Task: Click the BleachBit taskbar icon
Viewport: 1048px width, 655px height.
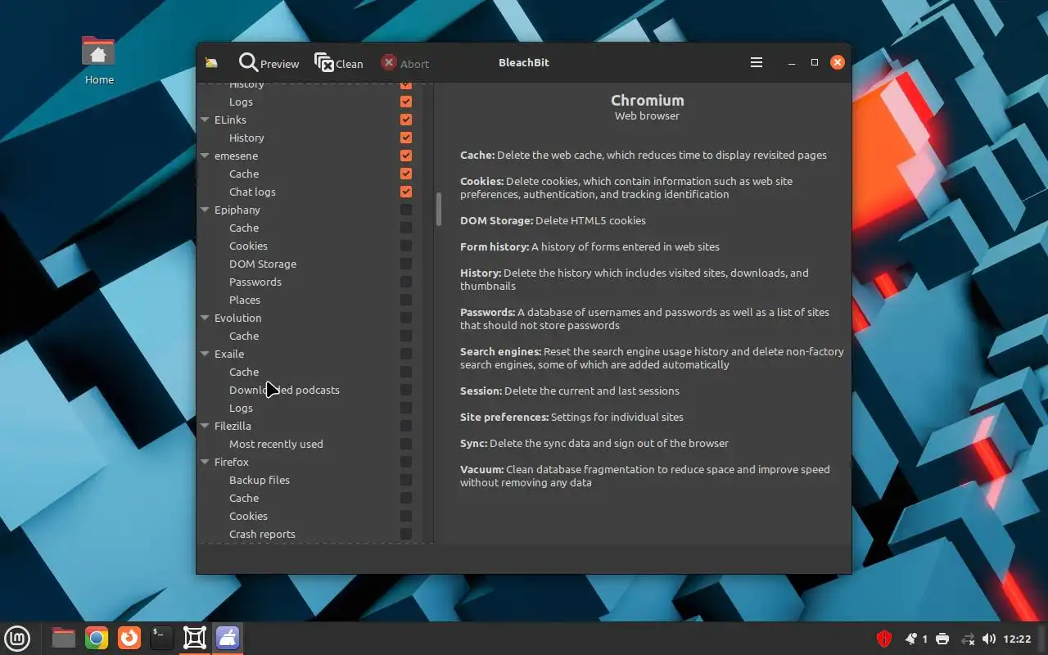Action: coord(228,638)
